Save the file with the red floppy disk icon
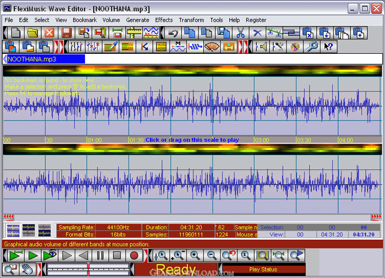Image resolution: width=385 pixels, height=278 pixels. (67, 32)
